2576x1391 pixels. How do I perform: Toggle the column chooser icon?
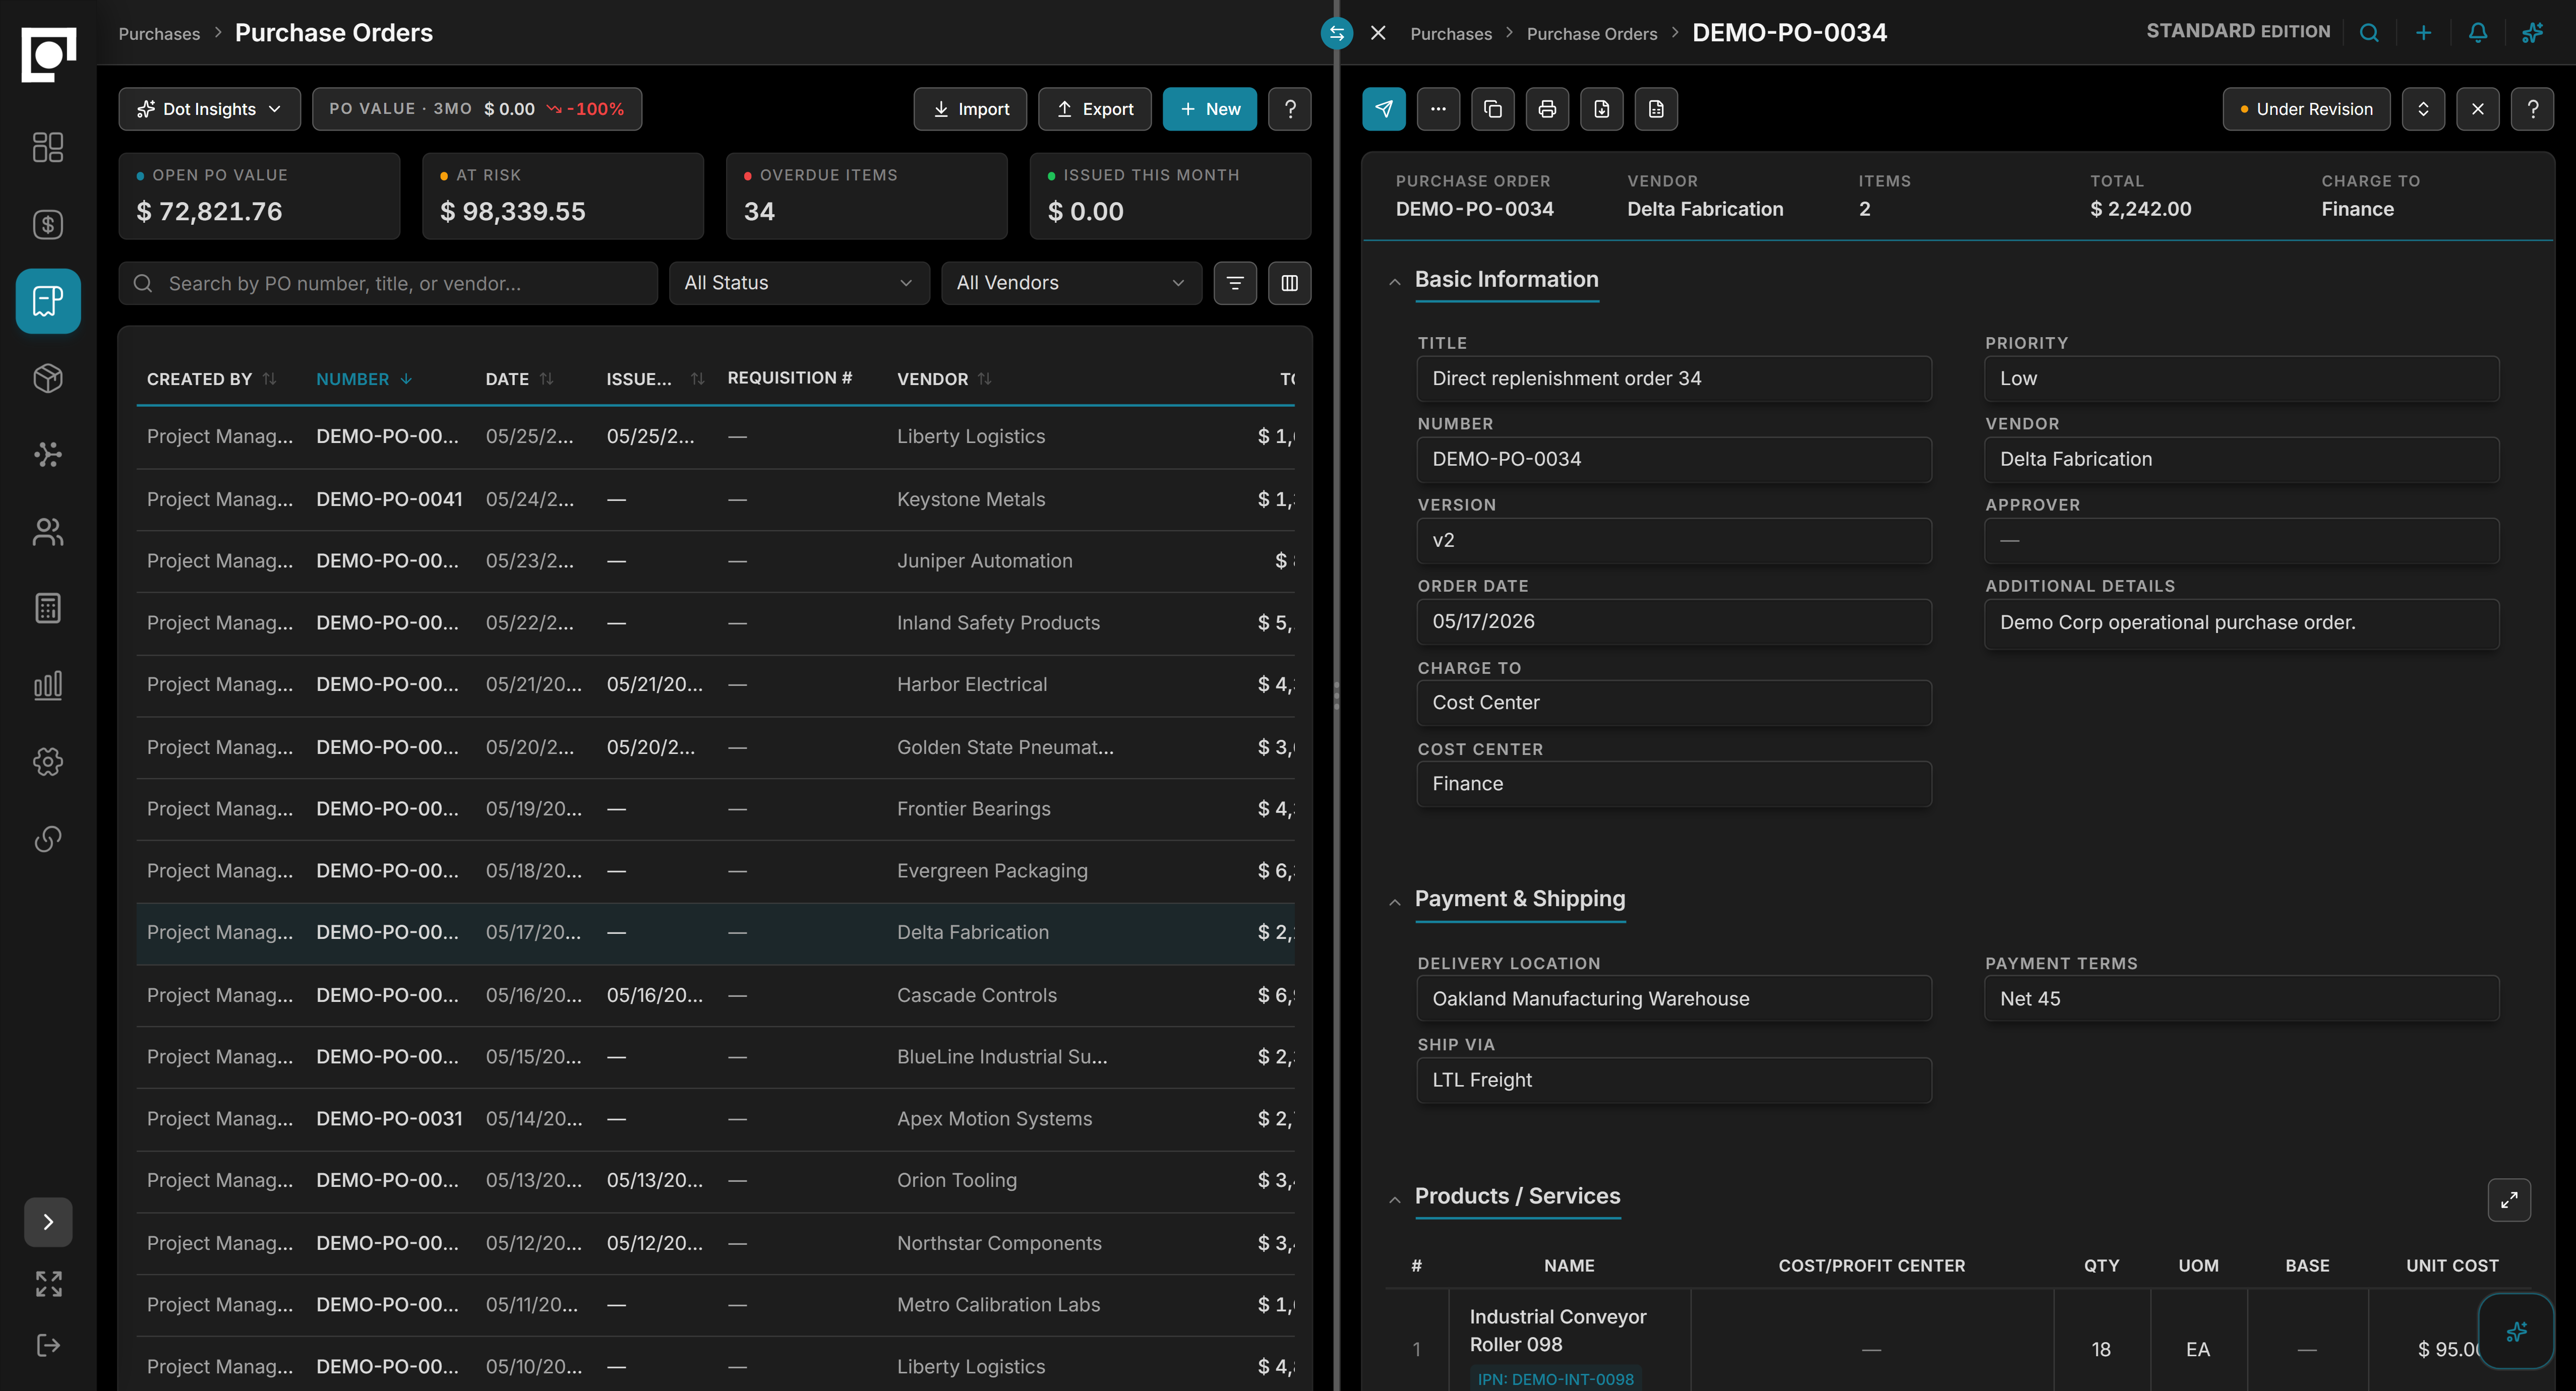coord(1290,283)
